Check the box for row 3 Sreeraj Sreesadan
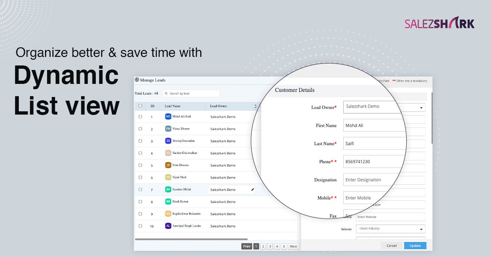The width and height of the screenshot is (491, 257). [x=140, y=141]
